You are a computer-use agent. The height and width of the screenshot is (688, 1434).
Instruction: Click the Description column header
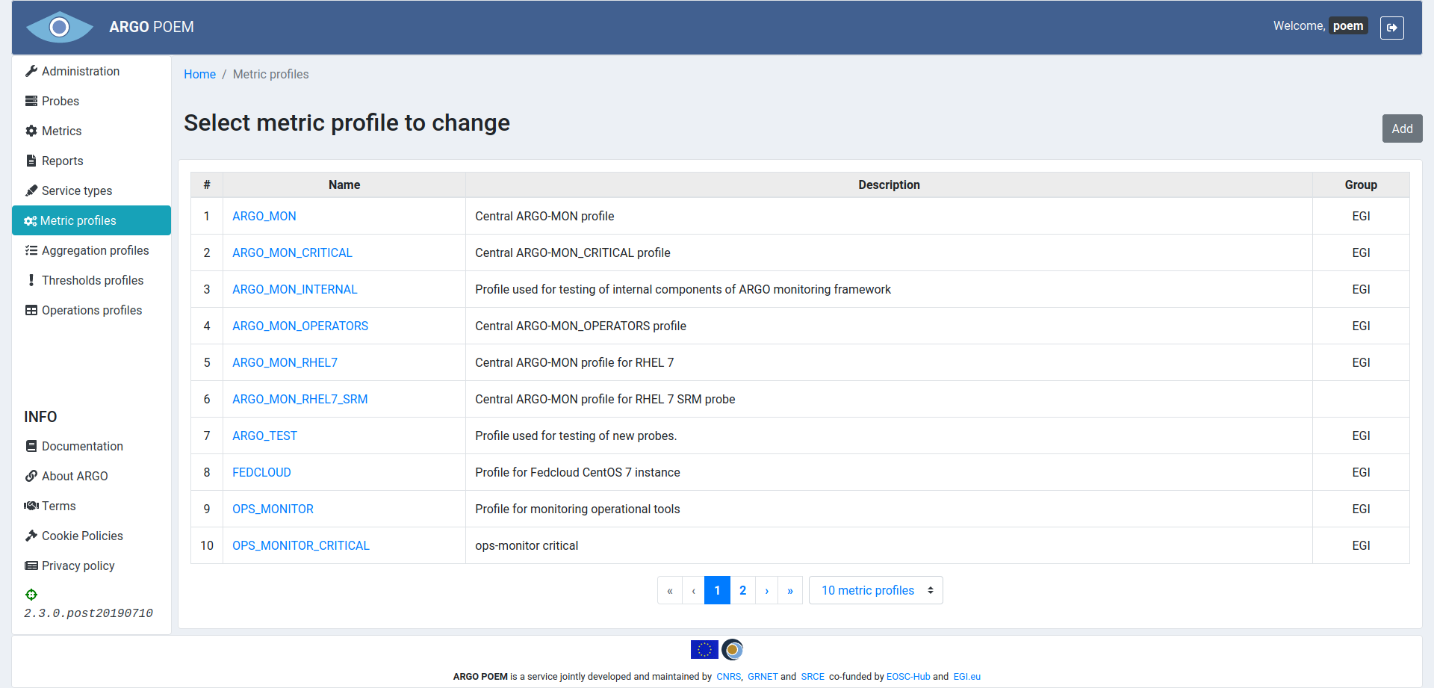tap(889, 185)
